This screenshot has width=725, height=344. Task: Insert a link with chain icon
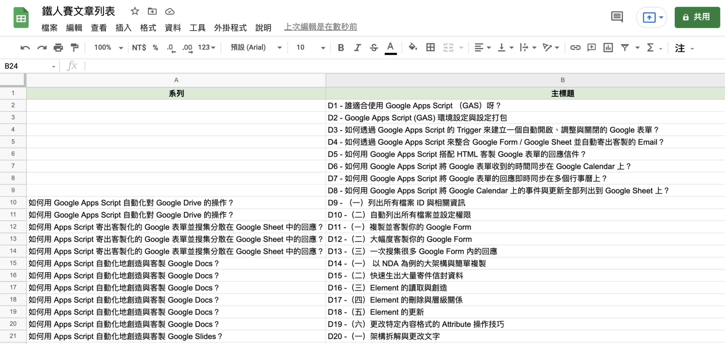(x=575, y=48)
